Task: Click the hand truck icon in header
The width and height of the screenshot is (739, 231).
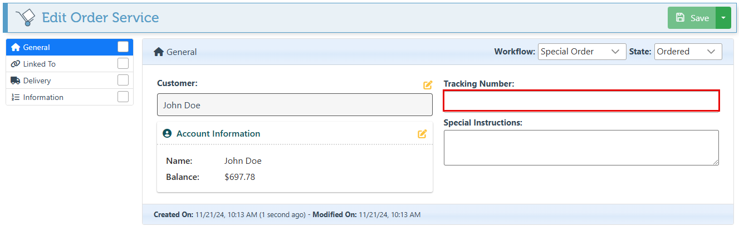Action: (26, 18)
